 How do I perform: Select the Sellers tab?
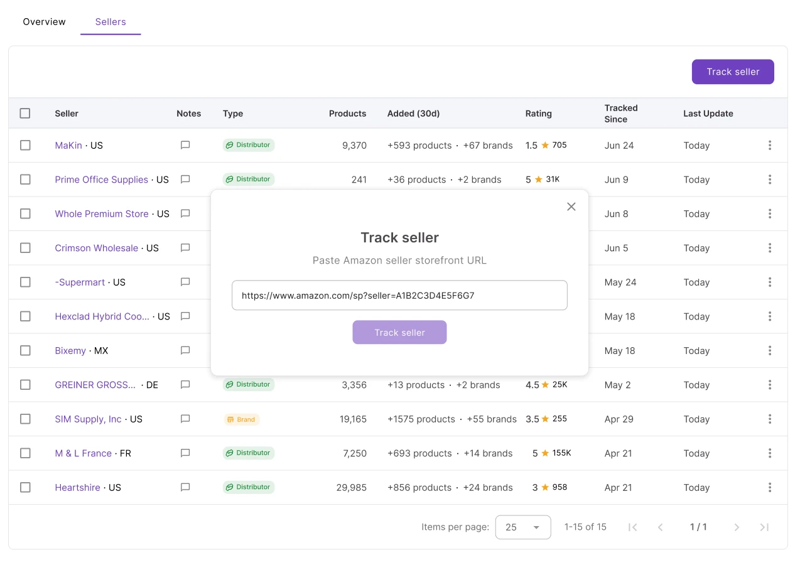pos(111,22)
